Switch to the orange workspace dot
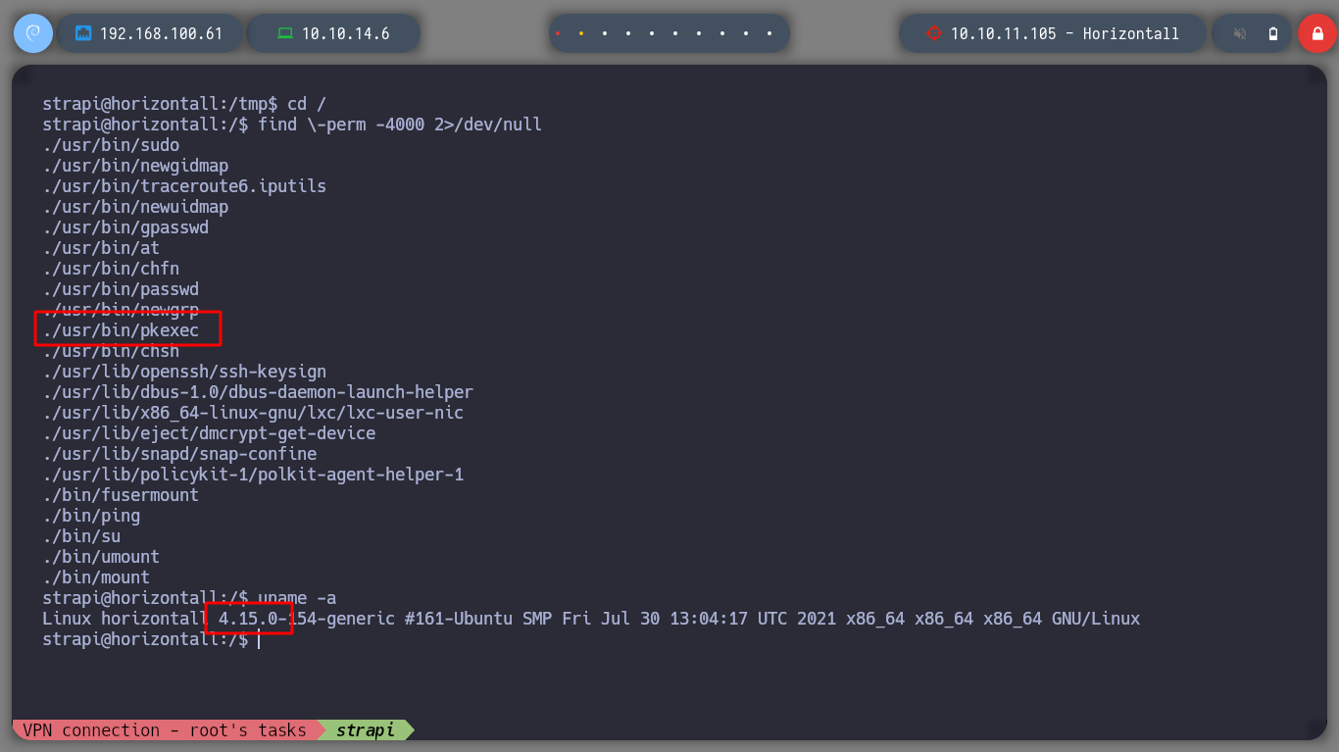Screen dimensions: 1339x752 581,33
